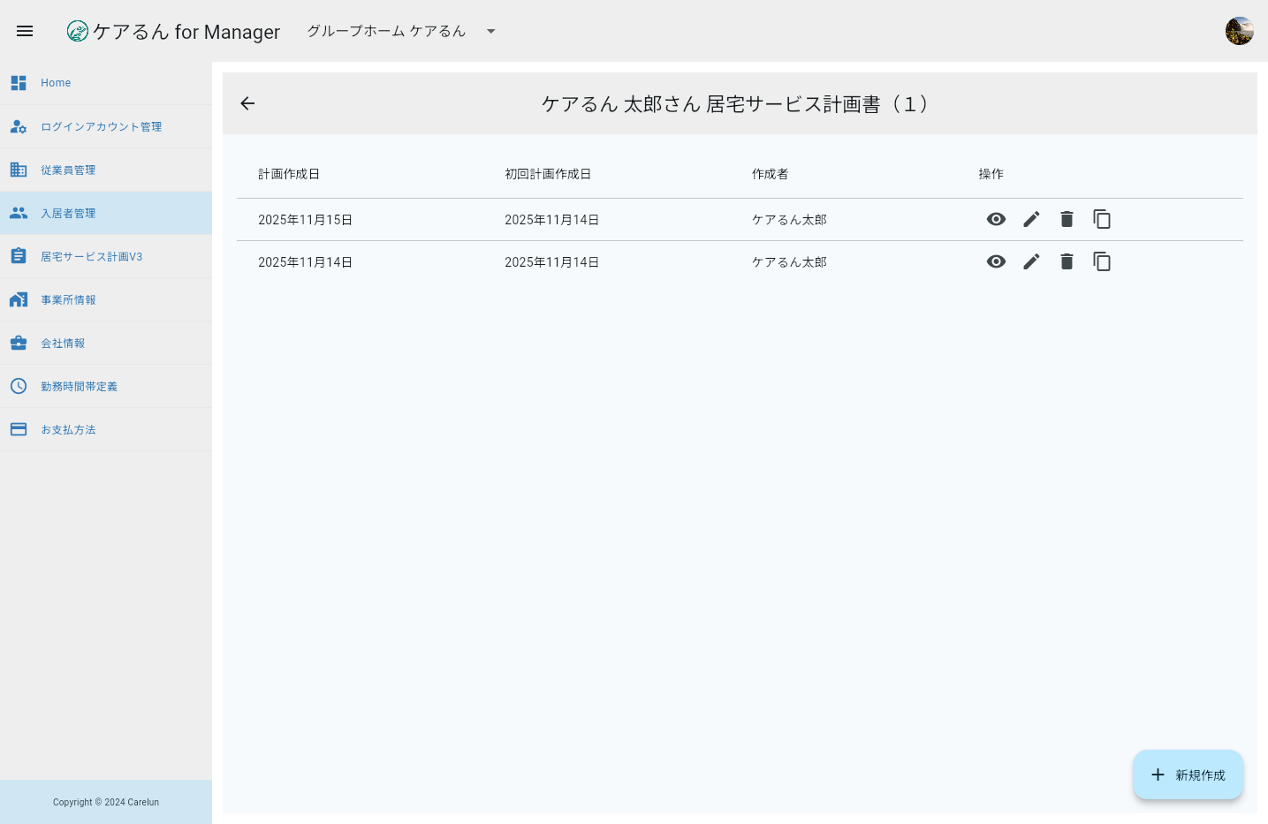Open the hamburger navigation menu
The width and height of the screenshot is (1268, 824).
pos(25,31)
